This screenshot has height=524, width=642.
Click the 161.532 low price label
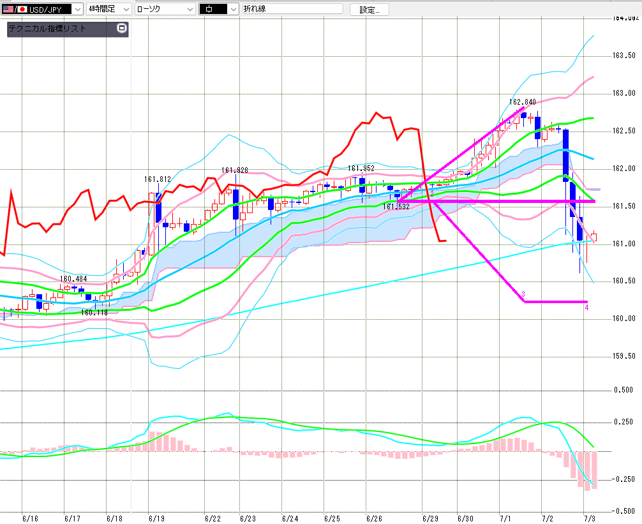click(x=396, y=207)
